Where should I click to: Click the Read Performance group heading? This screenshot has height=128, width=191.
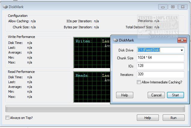(21, 72)
